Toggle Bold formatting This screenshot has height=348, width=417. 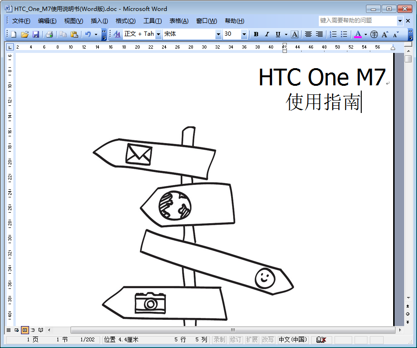coord(256,34)
